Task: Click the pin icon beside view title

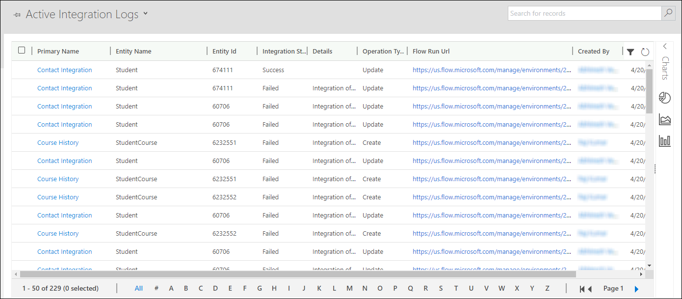Action: 17,15
